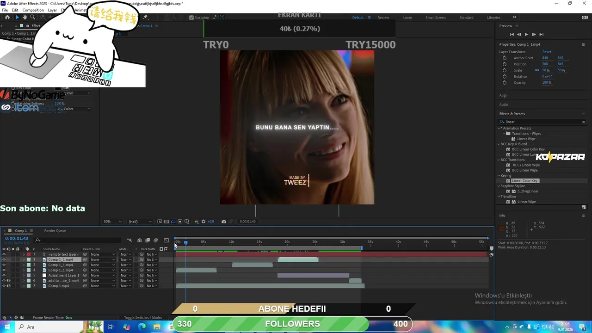Collapse Animation Presets category
The width and height of the screenshot is (592, 333).
pyautogui.click(x=499, y=128)
